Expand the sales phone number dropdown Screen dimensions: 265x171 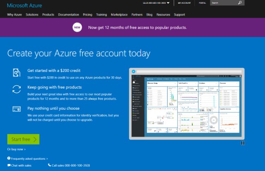coord(168,3)
